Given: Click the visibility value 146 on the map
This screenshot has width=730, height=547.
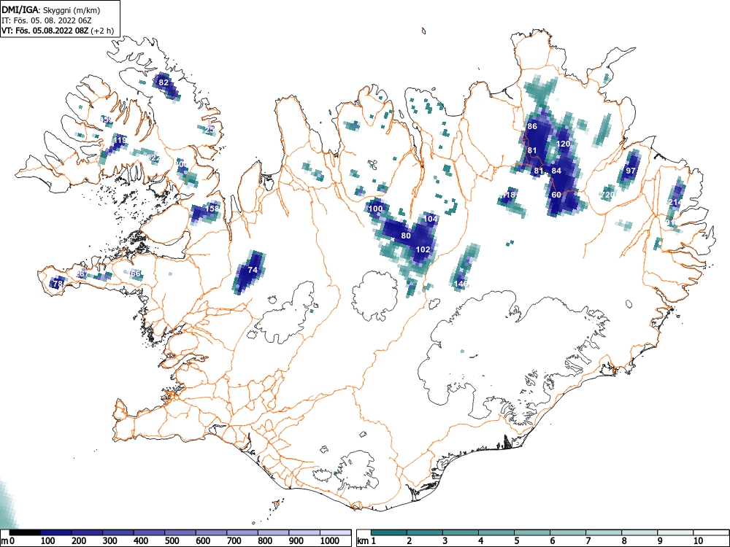Looking at the screenshot, I should click(461, 283).
